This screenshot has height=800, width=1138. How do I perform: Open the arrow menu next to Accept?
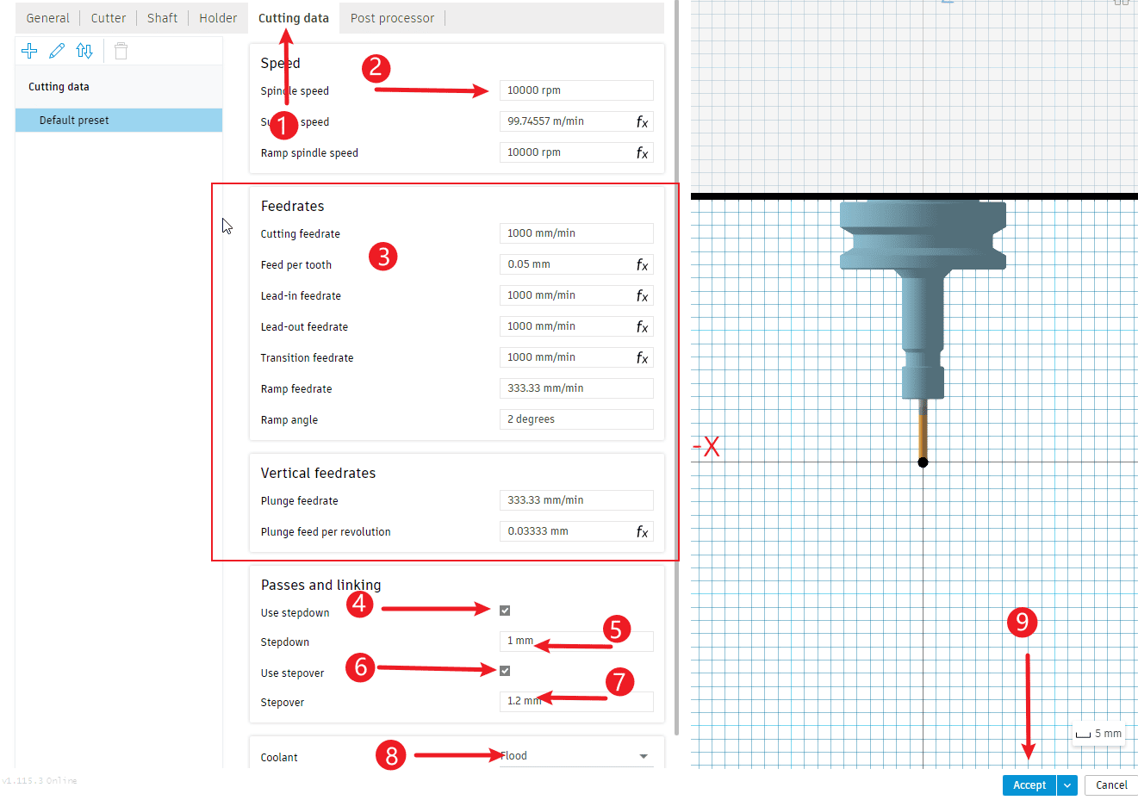tap(1067, 785)
